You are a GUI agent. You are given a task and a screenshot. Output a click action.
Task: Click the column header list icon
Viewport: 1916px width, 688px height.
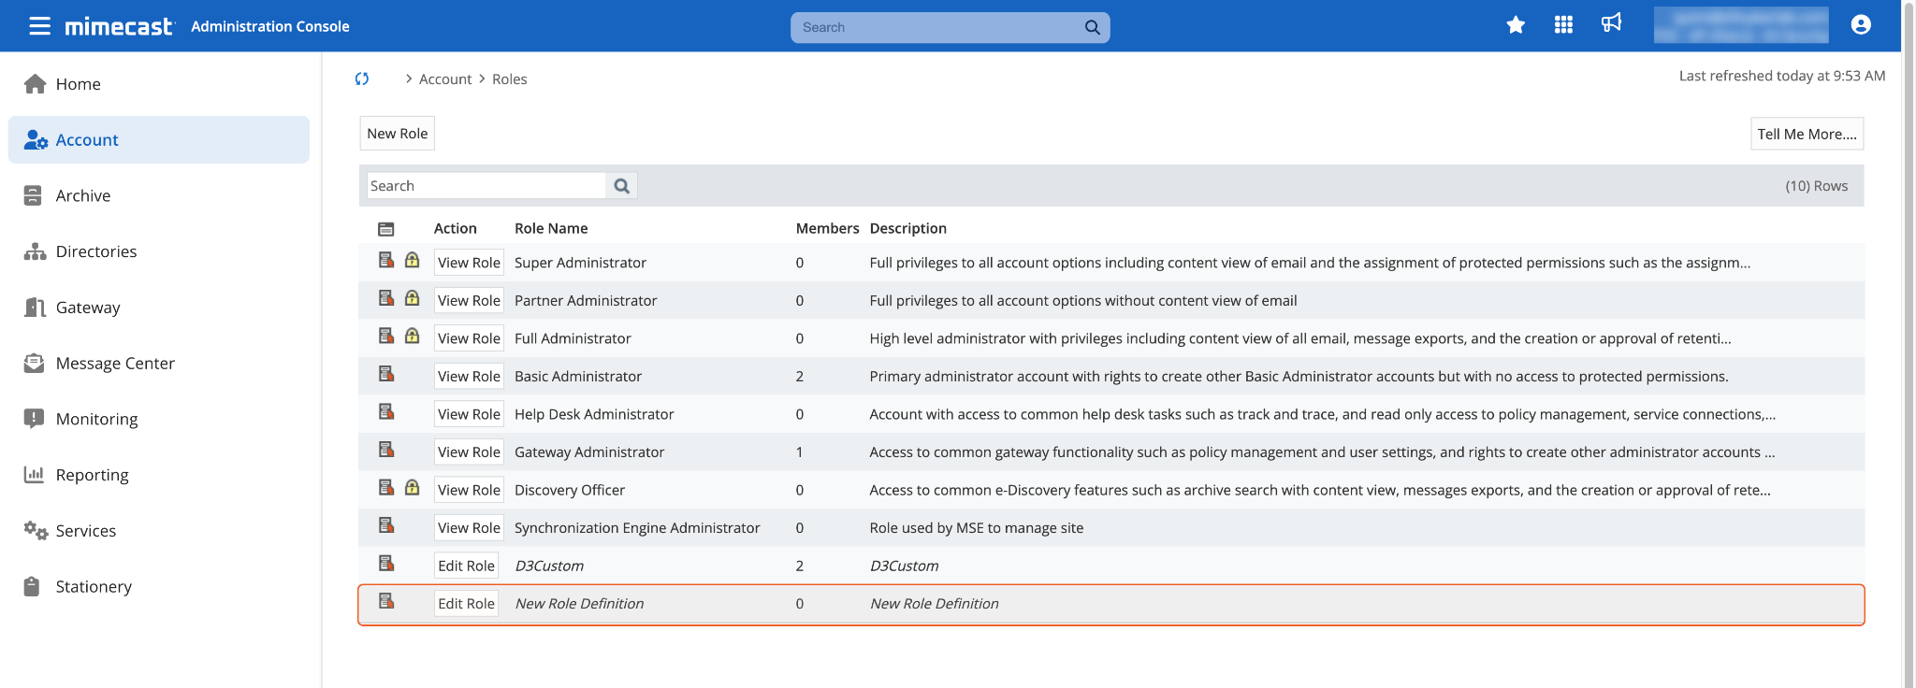coord(385,229)
